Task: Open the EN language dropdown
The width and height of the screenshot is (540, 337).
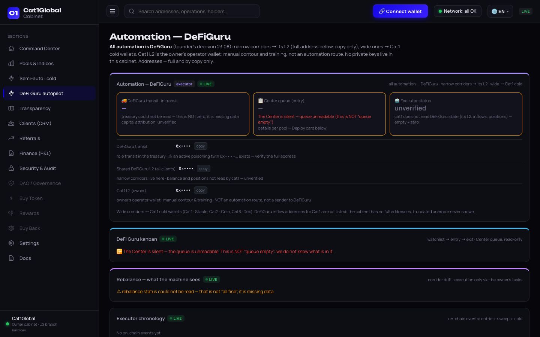Action: tap(500, 11)
